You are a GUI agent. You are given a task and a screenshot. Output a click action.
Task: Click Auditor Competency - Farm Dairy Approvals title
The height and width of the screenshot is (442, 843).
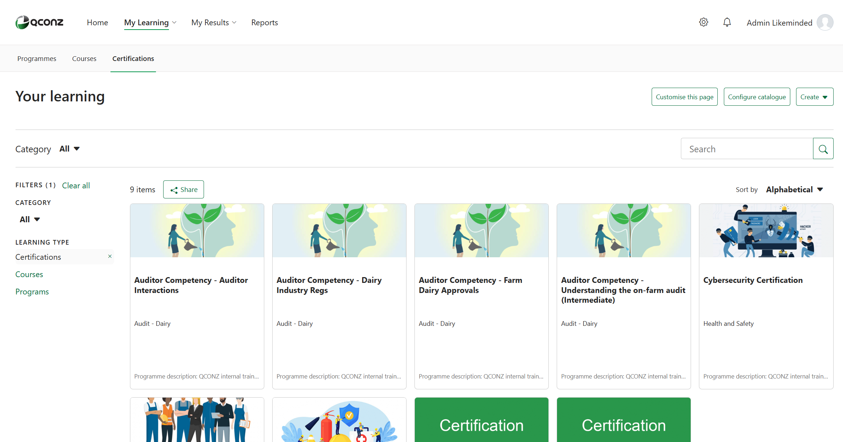(470, 285)
